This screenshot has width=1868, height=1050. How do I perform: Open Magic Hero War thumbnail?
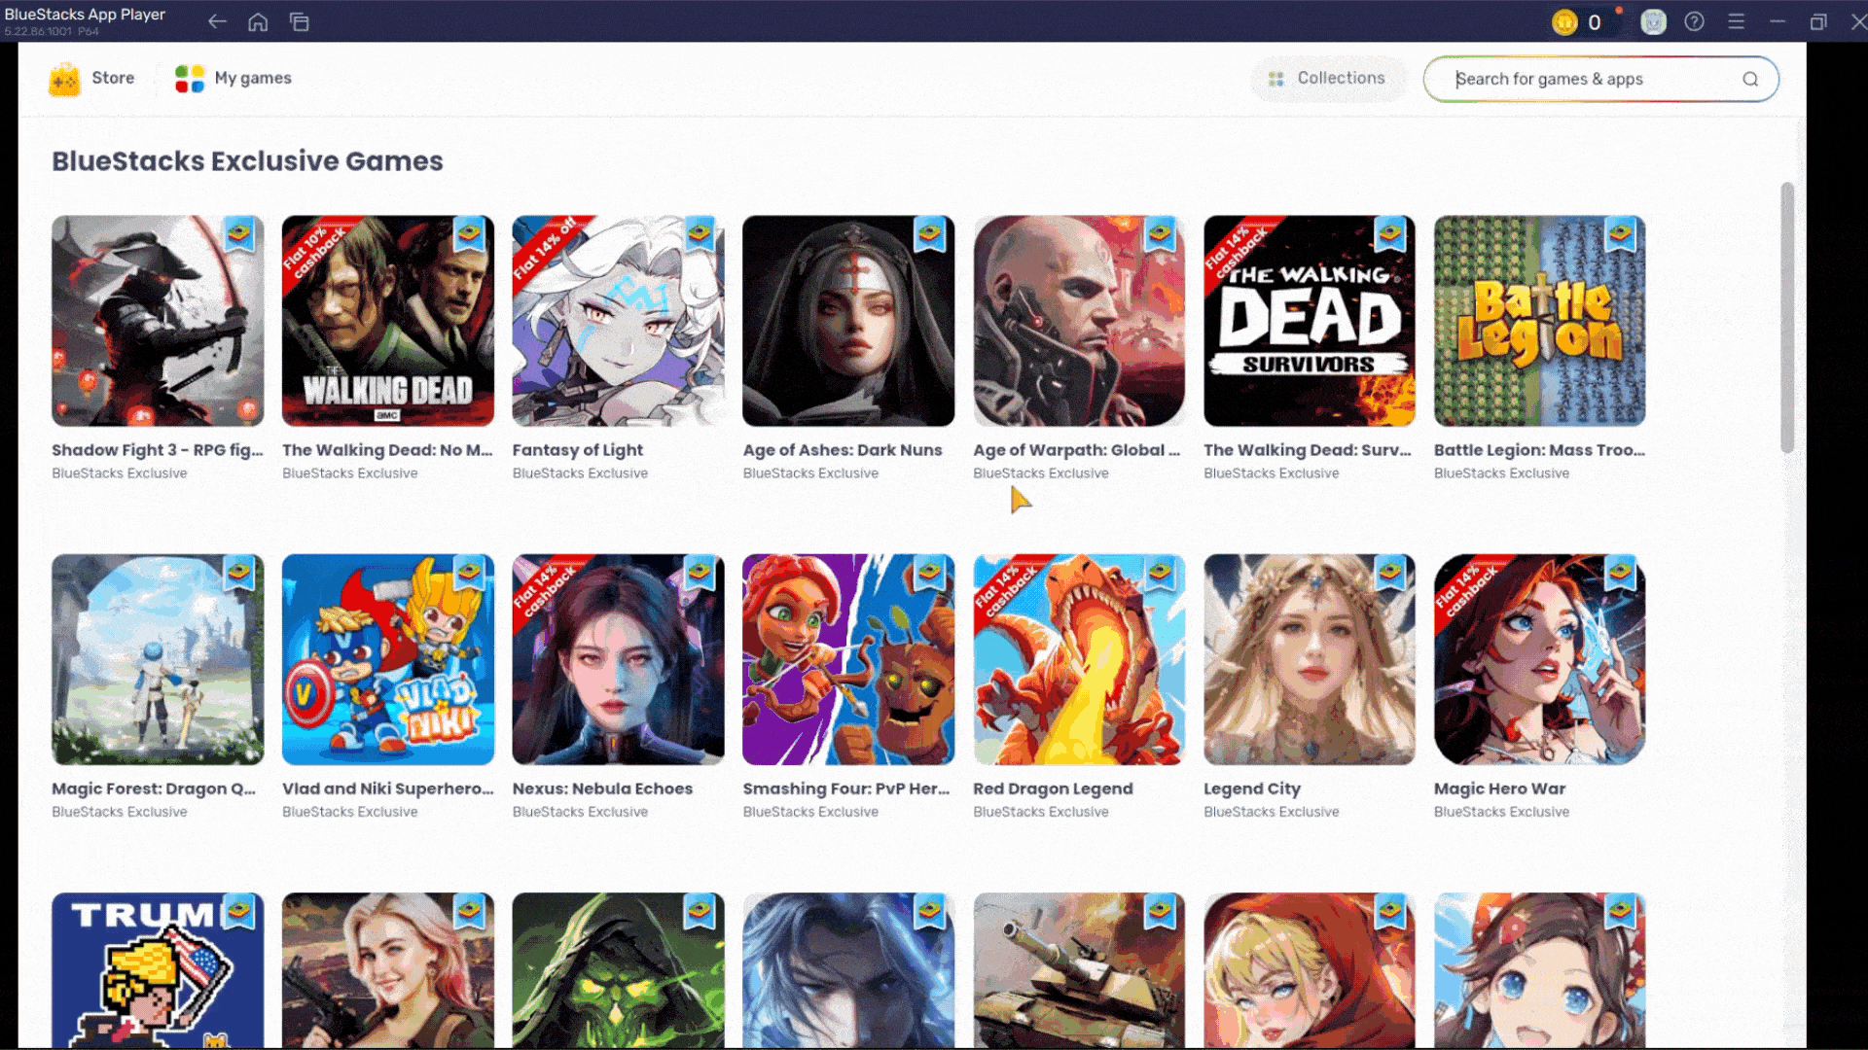click(x=1540, y=659)
